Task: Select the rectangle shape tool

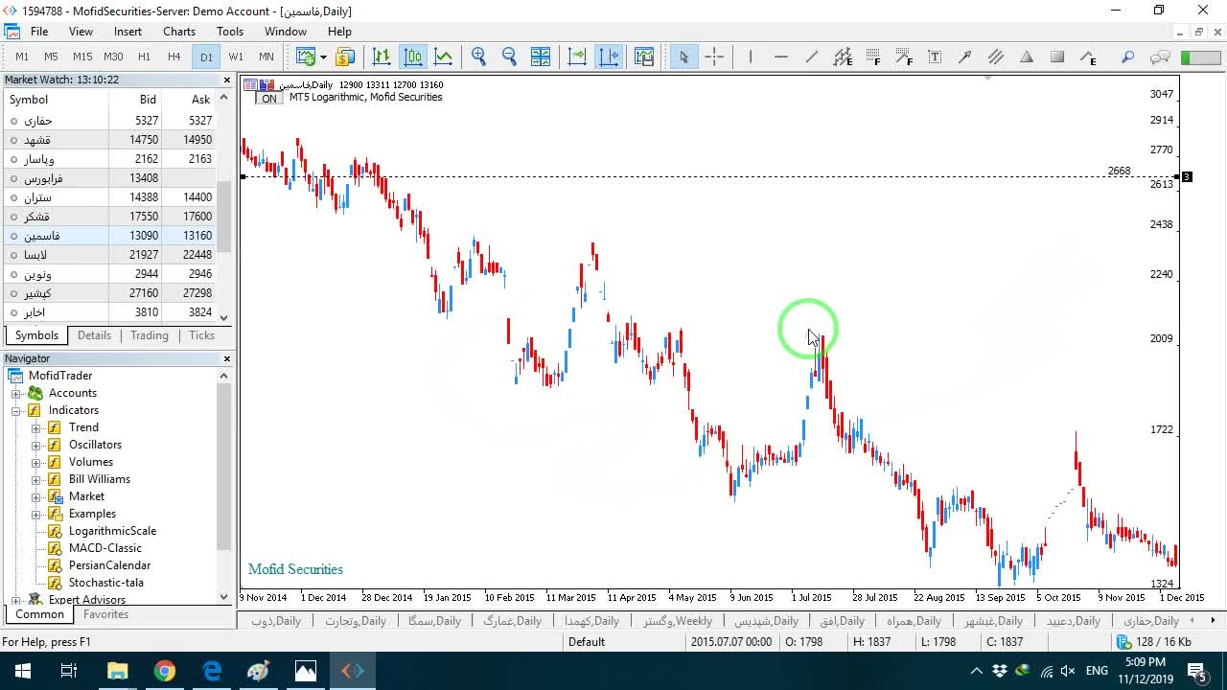Action: pos(1057,57)
